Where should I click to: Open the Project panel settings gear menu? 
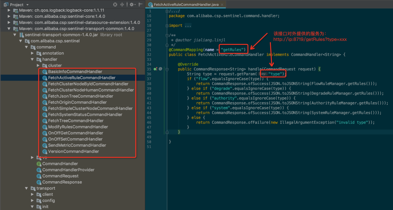coord(131,4)
